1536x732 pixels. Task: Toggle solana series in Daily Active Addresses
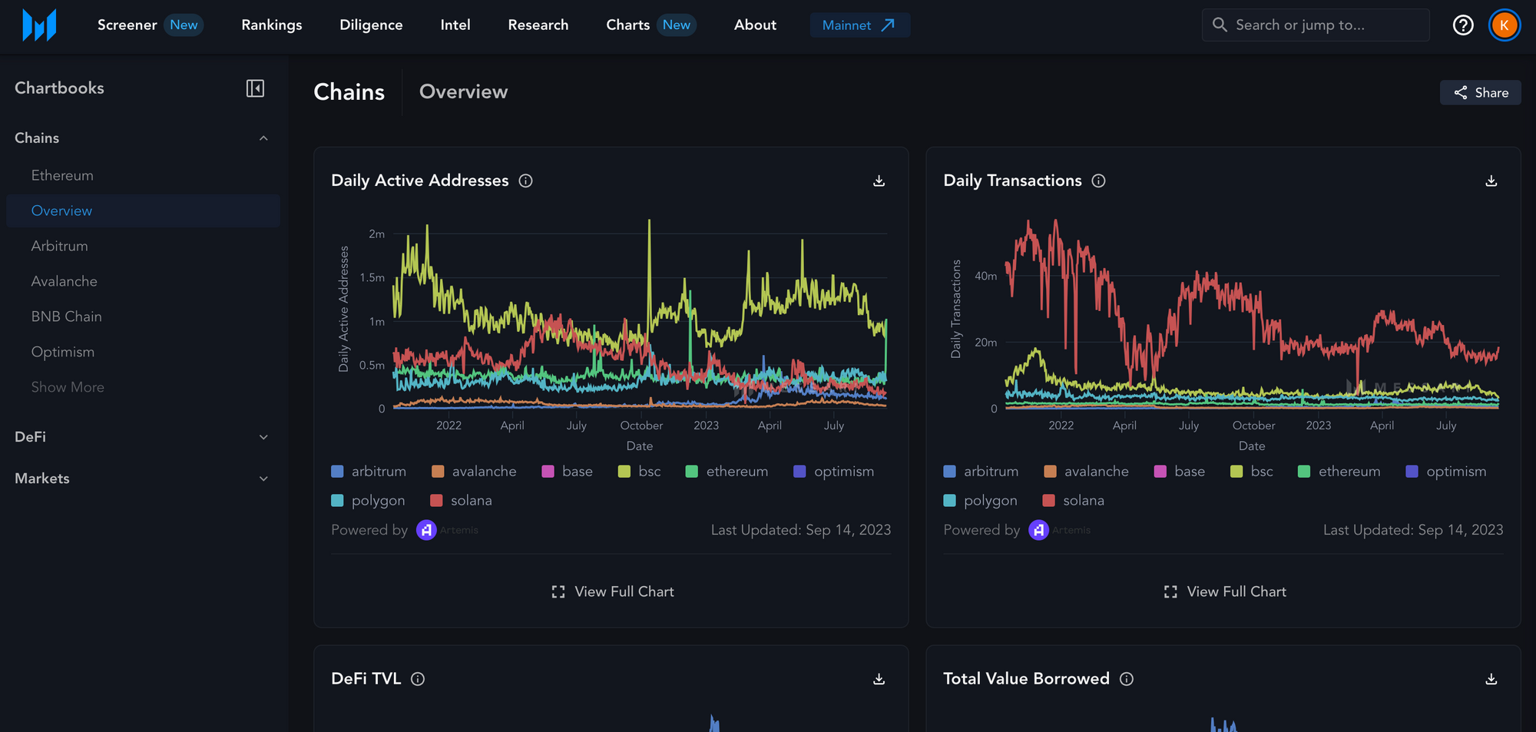point(461,501)
